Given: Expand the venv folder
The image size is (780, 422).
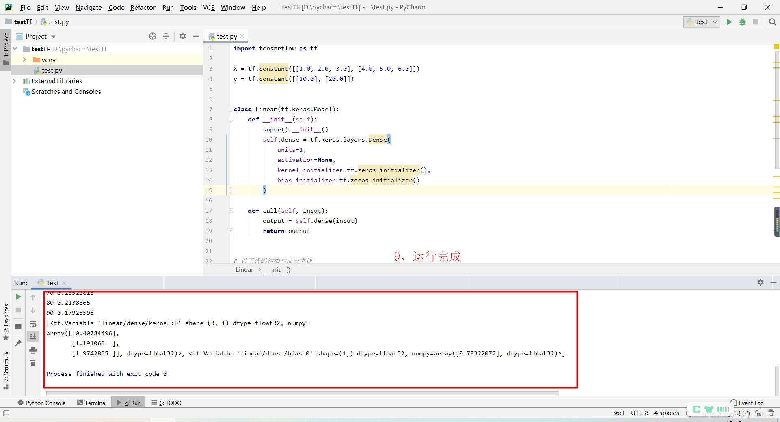Looking at the screenshot, I should coord(24,60).
